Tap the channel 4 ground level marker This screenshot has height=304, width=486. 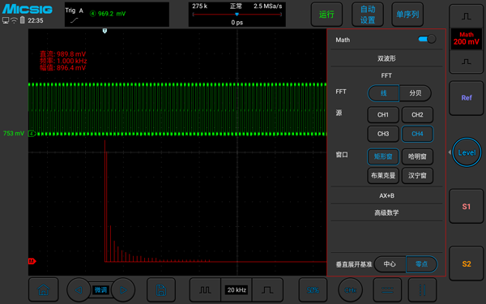32,134
